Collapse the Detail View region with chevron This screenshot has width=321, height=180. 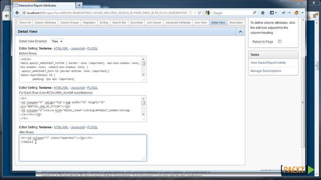pos(240,31)
